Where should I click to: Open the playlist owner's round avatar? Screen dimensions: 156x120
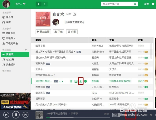pyautogui.click(x=56, y=22)
